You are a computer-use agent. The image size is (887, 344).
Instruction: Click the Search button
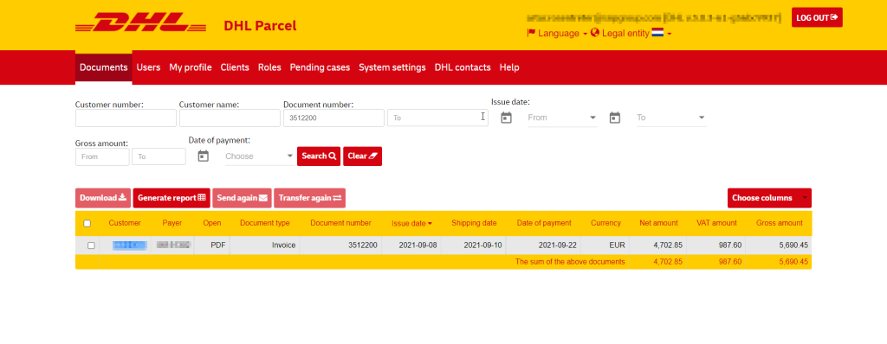click(319, 156)
